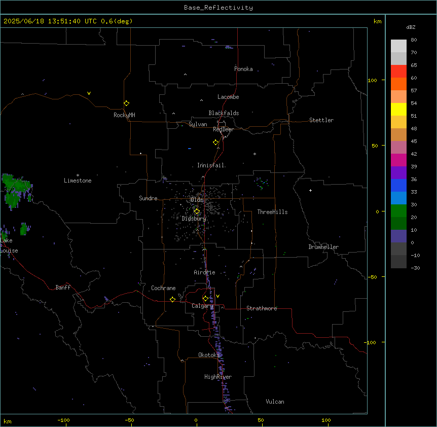Click the dBZ legend heading
This screenshot has height=427, width=437.
(411, 27)
